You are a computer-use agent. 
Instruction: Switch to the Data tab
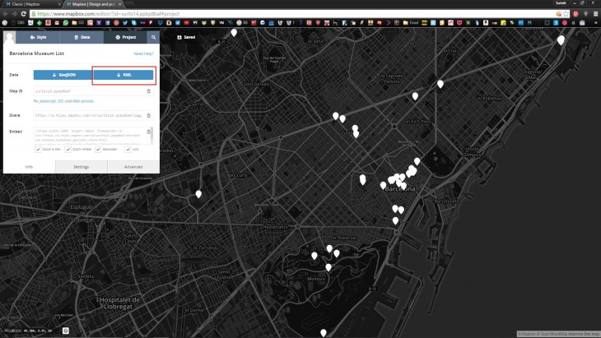pyautogui.click(x=81, y=37)
